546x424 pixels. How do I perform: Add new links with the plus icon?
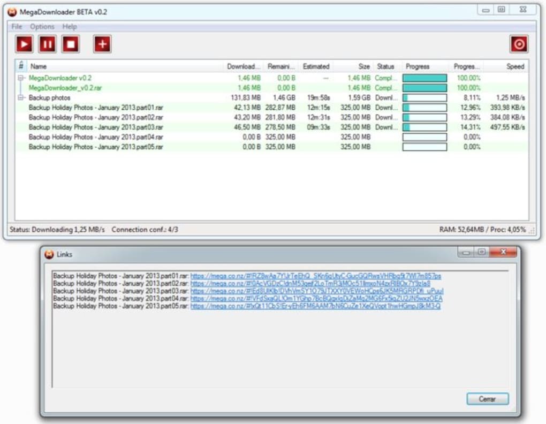pos(102,44)
